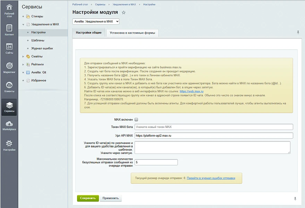Click the Применить button
Screen dimensions: 305x208
(111, 198)
